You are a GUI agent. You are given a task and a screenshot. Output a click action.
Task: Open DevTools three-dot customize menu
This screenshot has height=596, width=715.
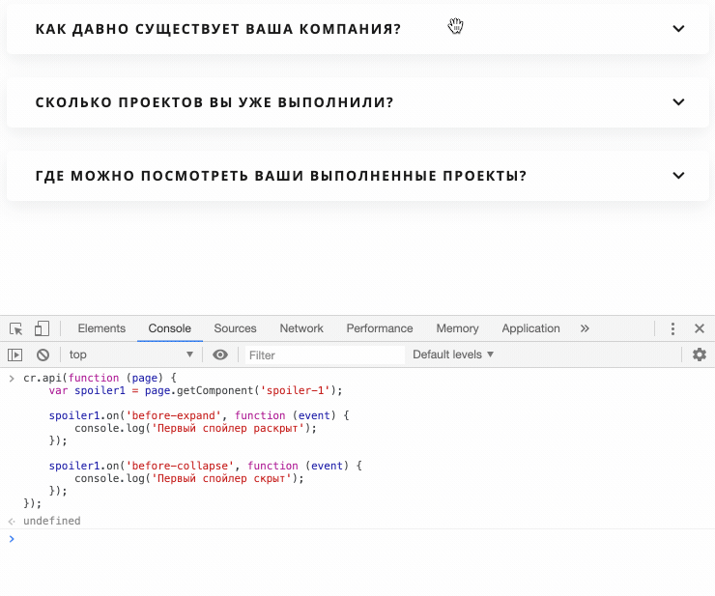point(672,328)
